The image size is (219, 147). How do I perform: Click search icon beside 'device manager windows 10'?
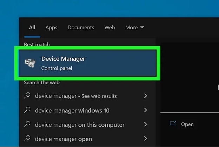[x=27, y=110]
